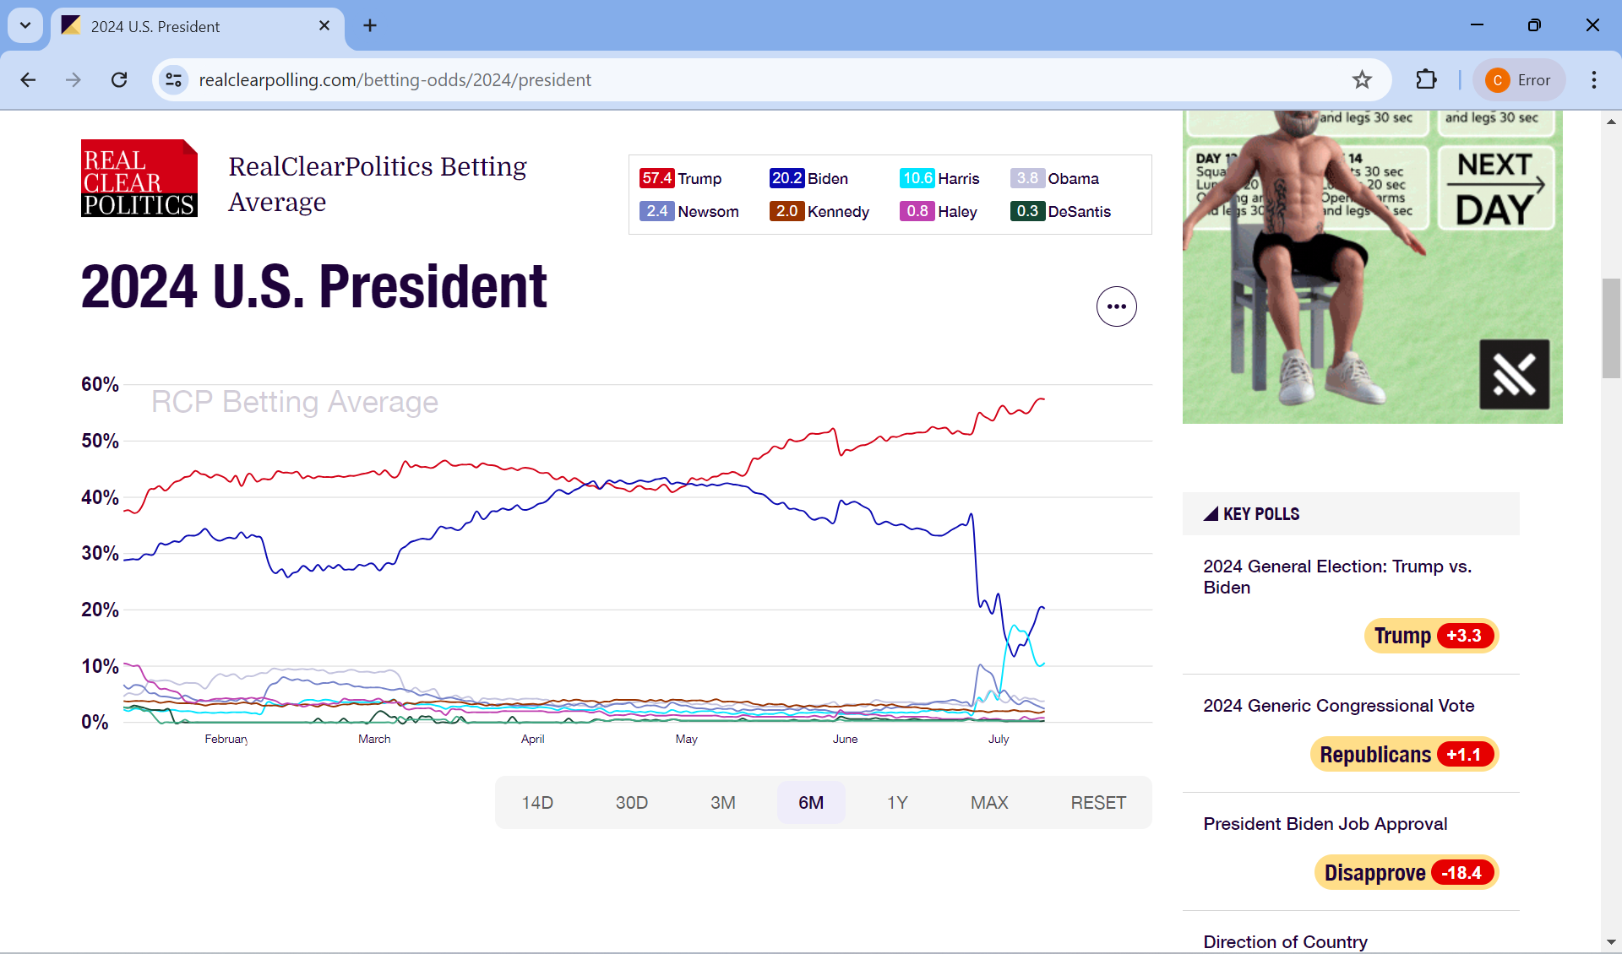Open President Biden Job Approval link
Viewport: 1622px width, 954px height.
(1325, 824)
